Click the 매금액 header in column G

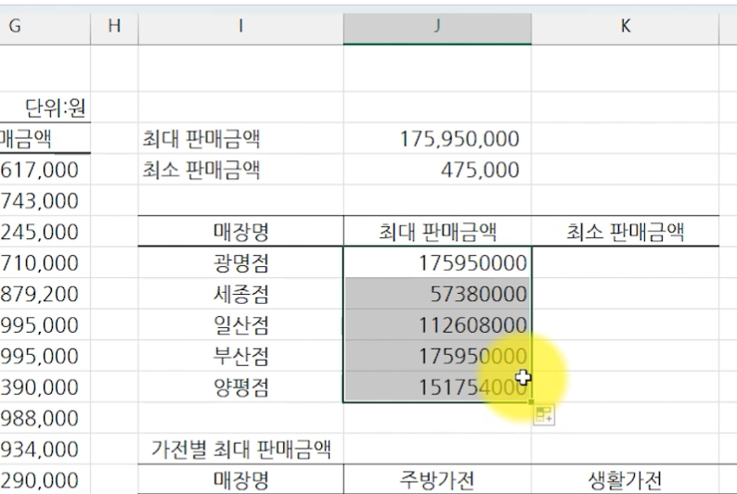(x=45, y=138)
